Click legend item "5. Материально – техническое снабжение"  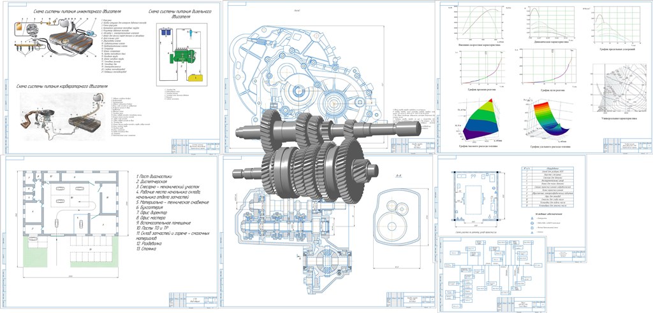coord(172,202)
